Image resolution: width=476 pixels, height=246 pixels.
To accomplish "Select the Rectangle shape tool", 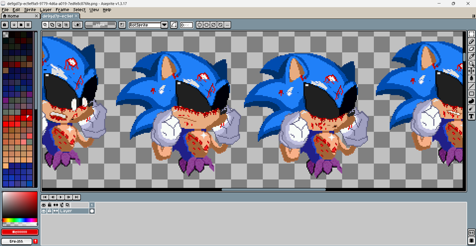I will point(471,93).
